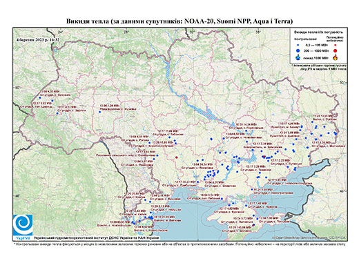The width and height of the screenshot is (359, 254).
Task: Select the large blue circle legend symbol
Action: [x=298, y=50]
